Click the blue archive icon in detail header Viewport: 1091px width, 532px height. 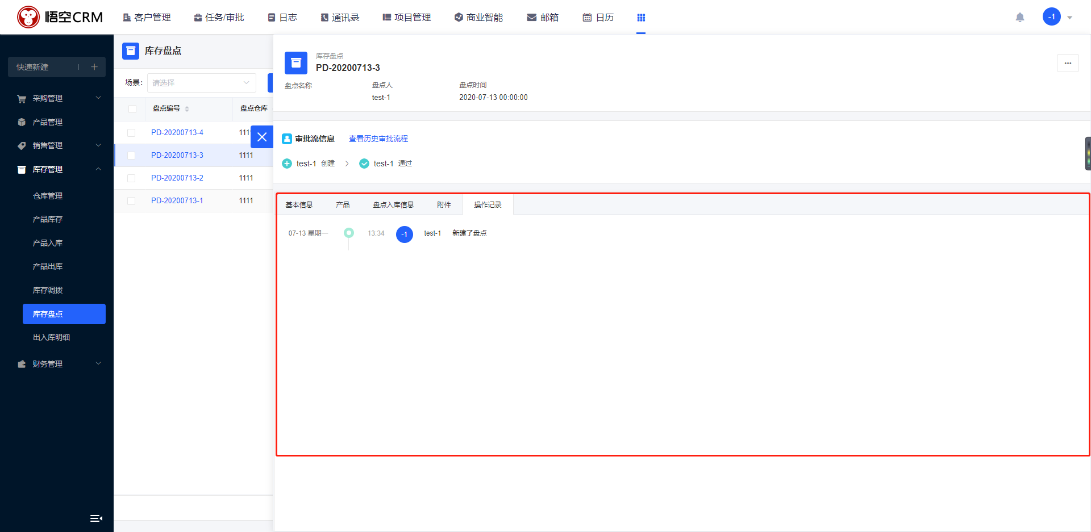[x=296, y=63]
